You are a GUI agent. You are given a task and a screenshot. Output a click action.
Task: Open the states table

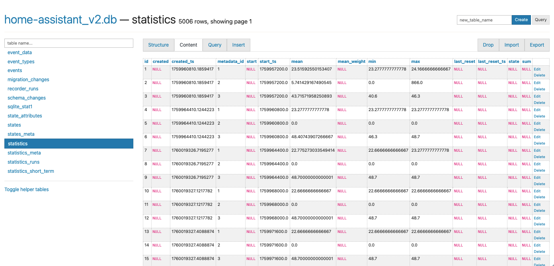coord(14,125)
